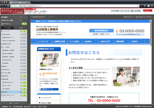Toggle publish state of お役立ち情報 page

(x=24, y=34)
